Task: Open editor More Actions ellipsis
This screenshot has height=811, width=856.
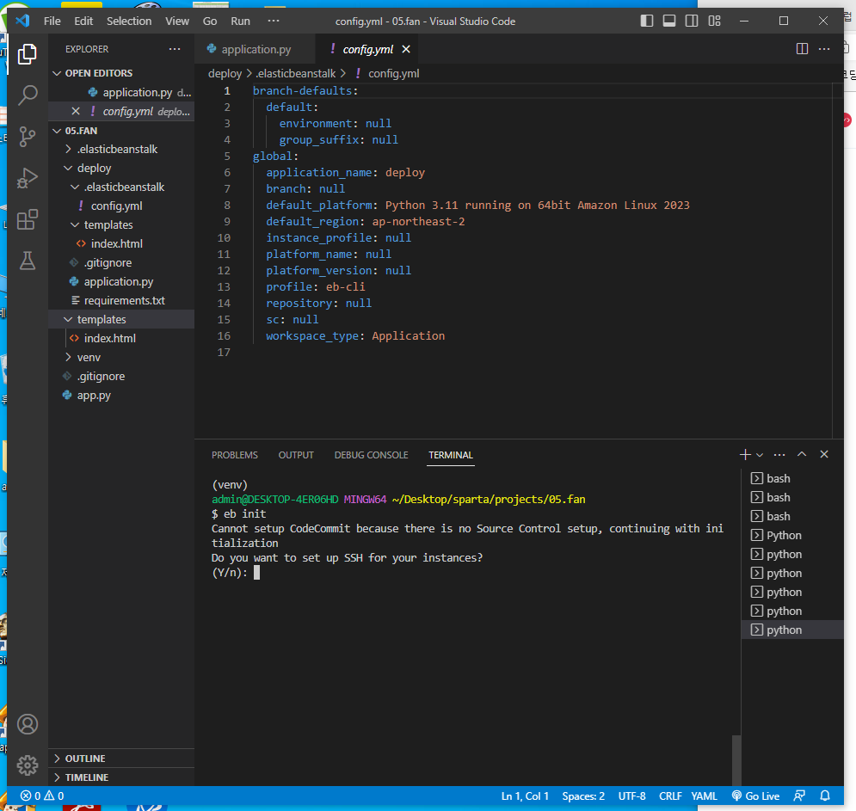Action: click(824, 49)
